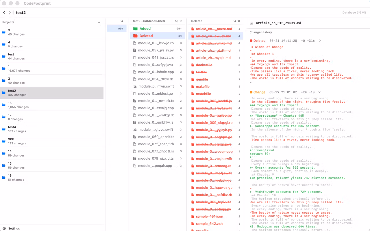Select deleted file ending in pcxre.md
370x231 pixels.
(216, 29)
